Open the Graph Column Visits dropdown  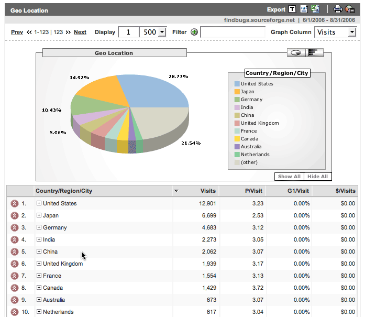tap(336, 32)
